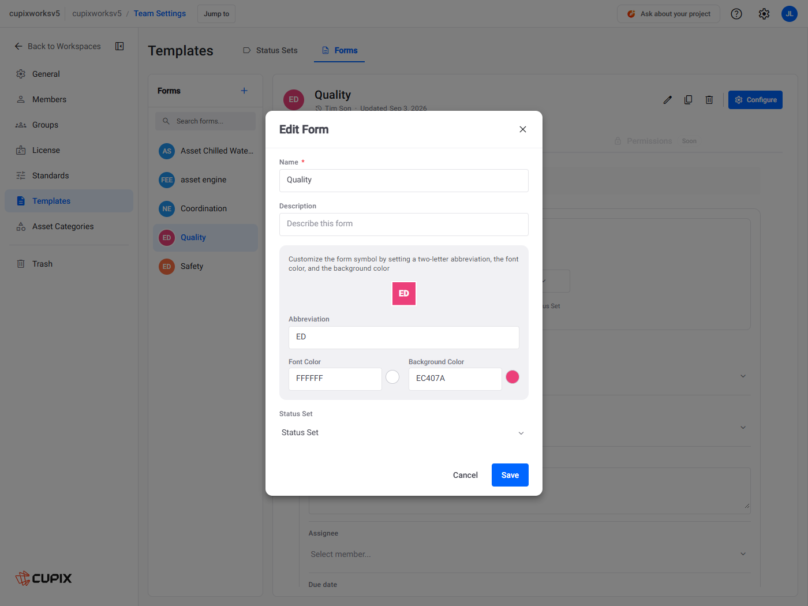Open Groups in sidebar
The width and height of the screenshot is (808, 606).
[x=69, y=125]
